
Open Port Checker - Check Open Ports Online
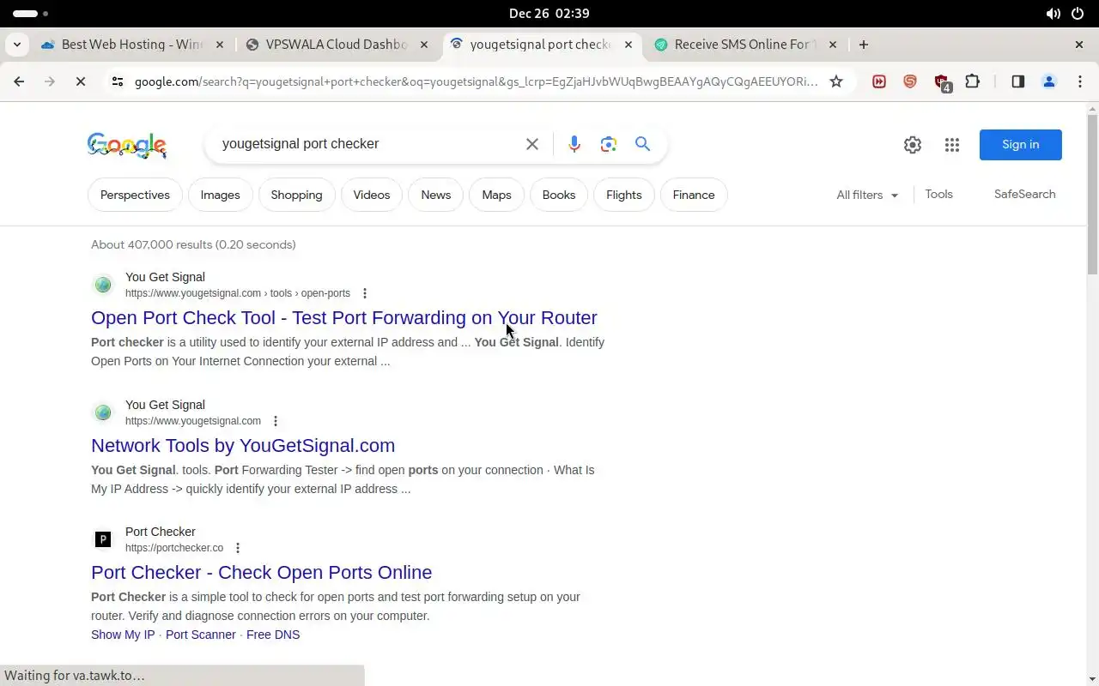pyautogui.click(x=262, y=573)
